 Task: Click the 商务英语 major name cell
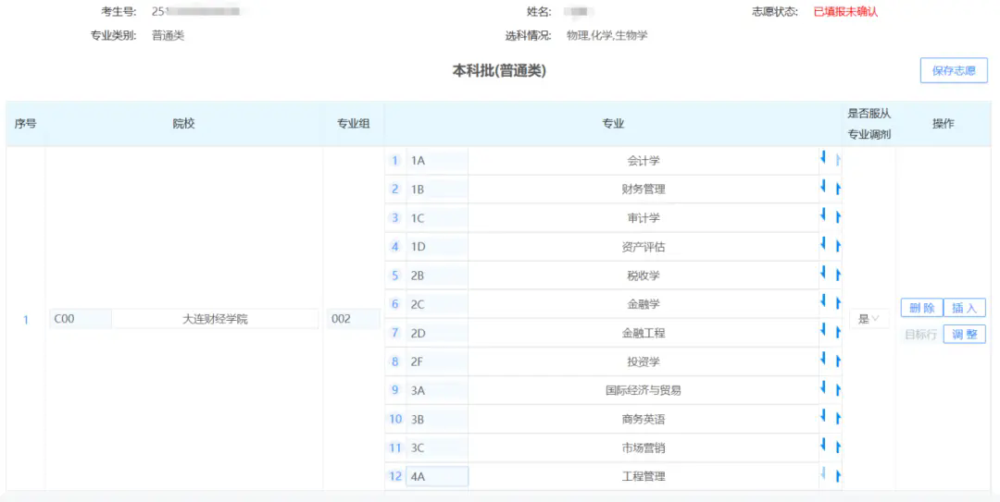click(644, 419)
